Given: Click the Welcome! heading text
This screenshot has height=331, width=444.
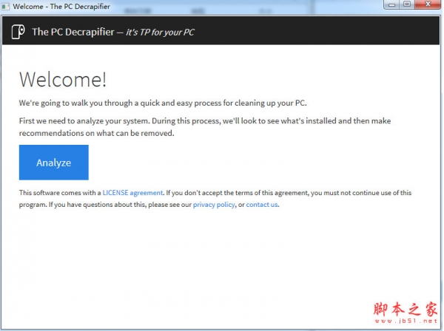Looking at the screenshot, I should point(63,80).
